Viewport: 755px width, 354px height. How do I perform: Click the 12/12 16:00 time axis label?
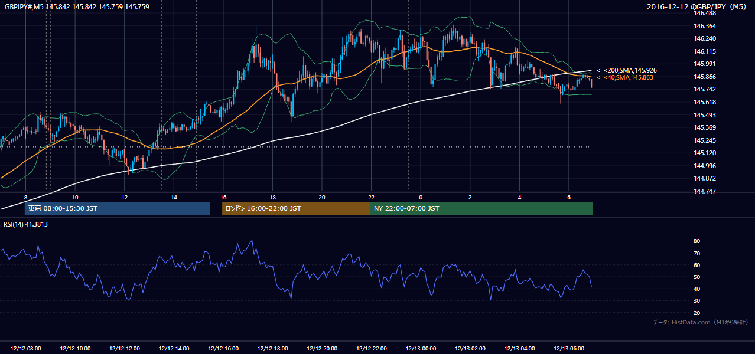click(x=223, y=348)
